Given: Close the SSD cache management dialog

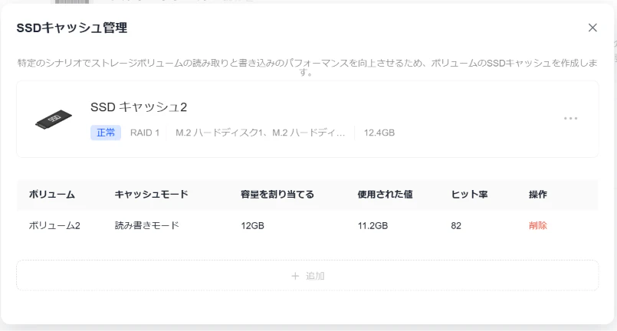Looking at the screenshot, I should coord(592,28).
